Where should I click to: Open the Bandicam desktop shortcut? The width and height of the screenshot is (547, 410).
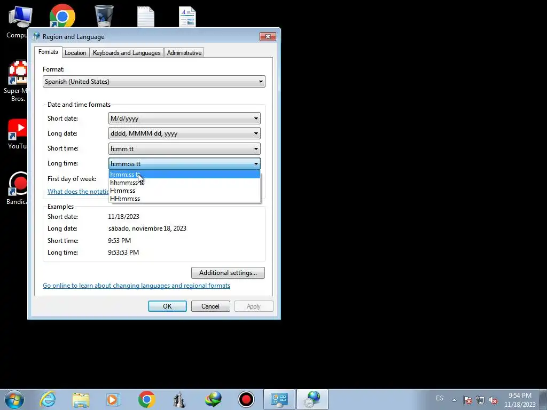click(x=18, y=188)
